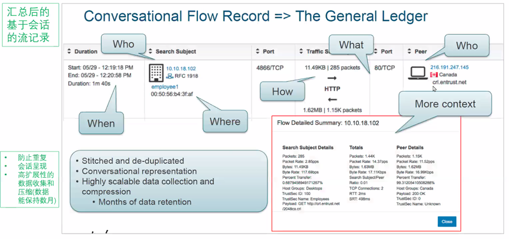
Task: Click 'Byte Rate: 117.69bps' in the popup
Action: pos(301,172)
